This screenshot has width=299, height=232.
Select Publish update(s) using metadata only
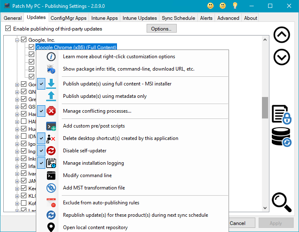[105, 96]
